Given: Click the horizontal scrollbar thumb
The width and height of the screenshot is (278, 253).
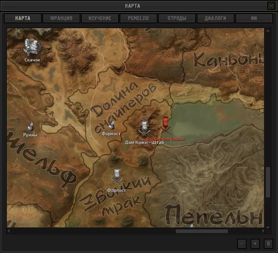Looking at the screenshot, I should coord(202,231).
